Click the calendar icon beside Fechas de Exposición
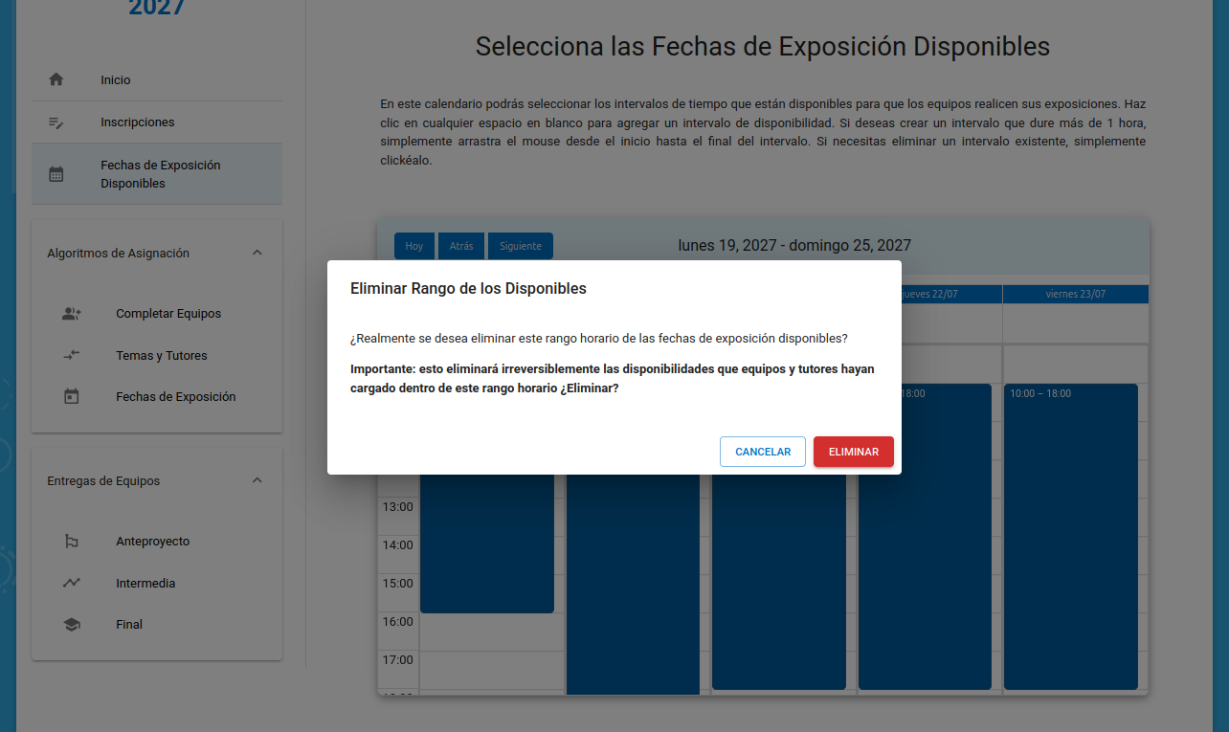This screenshot has height=732, width=1229. click(72, 396)
